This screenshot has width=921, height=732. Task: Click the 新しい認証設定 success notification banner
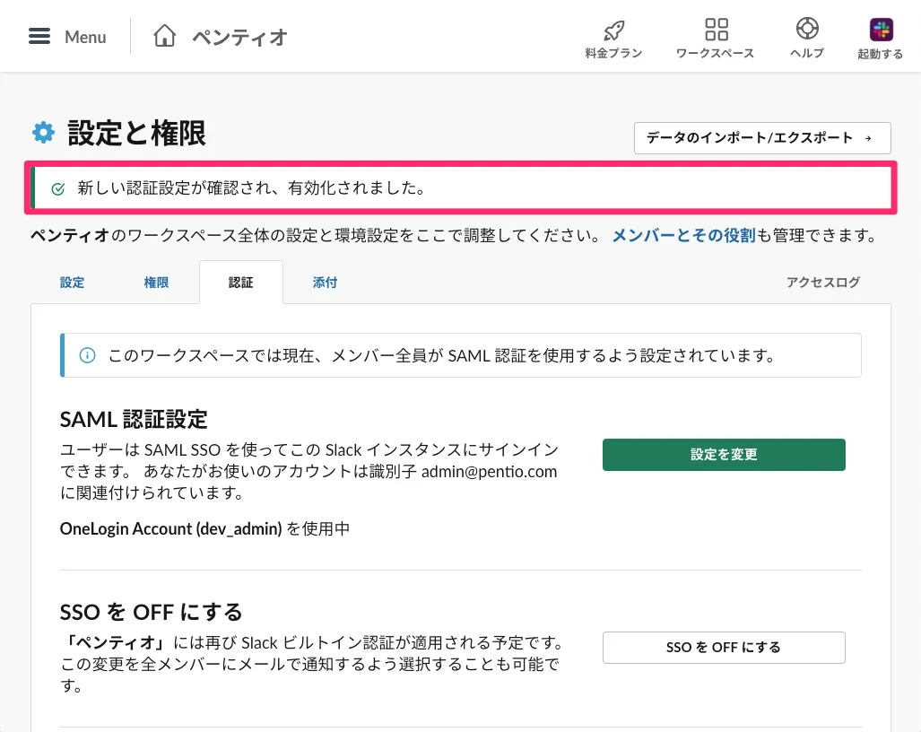click(x=460, y=188)
